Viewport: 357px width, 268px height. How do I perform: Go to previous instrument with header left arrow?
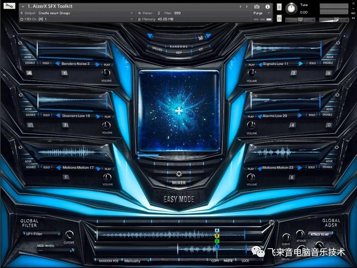240,7
